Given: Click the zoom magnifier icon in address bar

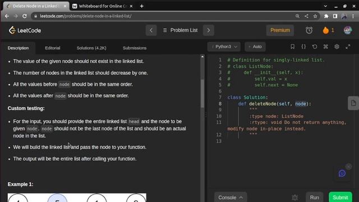Looking at the screenshot, I should [297, 16].
